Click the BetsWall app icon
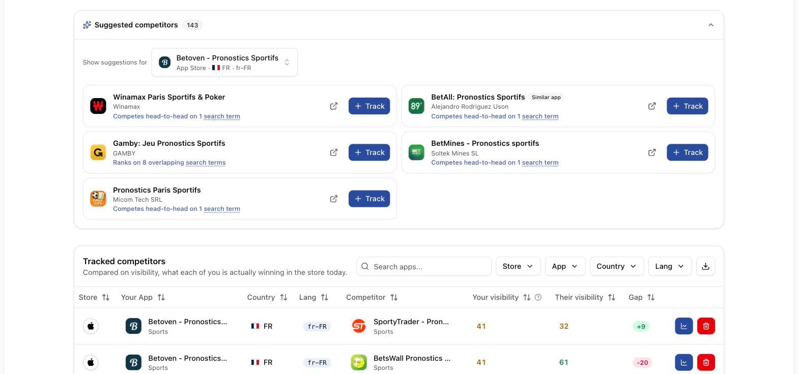Image resolution: width=798 pixels, height=374 pixels. point(359,362)
